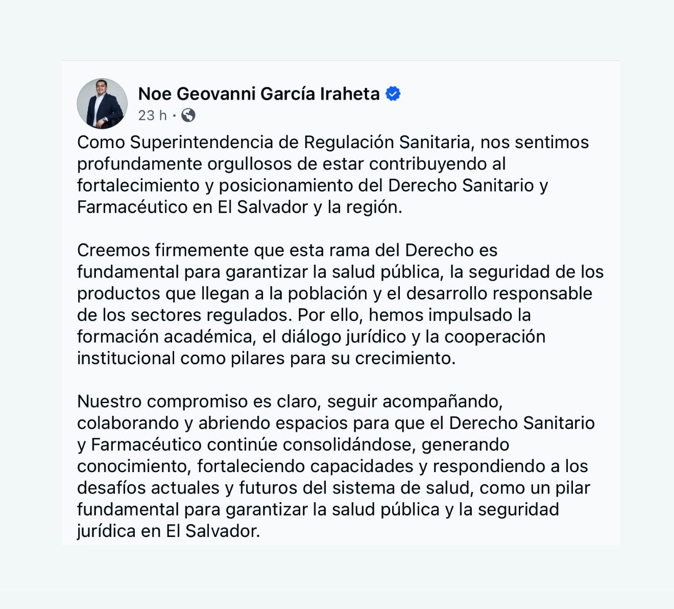This screenshot has height=609, width=674.
Task: Click the line starting "productos que llegan"
Action: 334,293
